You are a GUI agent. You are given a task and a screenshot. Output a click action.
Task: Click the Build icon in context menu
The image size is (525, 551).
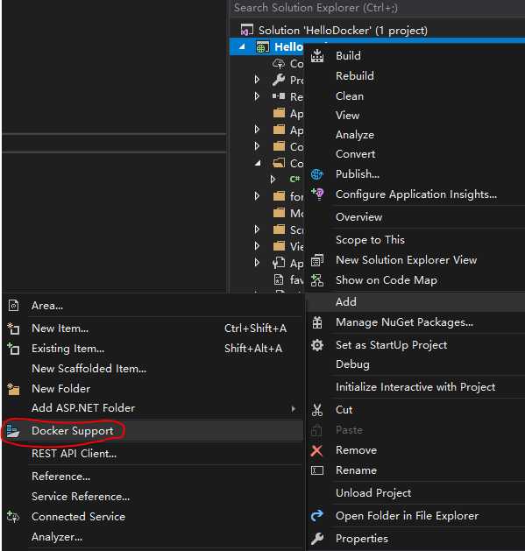click(x=317, y=55)
